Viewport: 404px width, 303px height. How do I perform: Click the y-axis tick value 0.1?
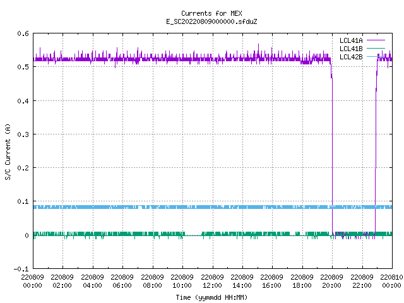[x=23, y=201]
